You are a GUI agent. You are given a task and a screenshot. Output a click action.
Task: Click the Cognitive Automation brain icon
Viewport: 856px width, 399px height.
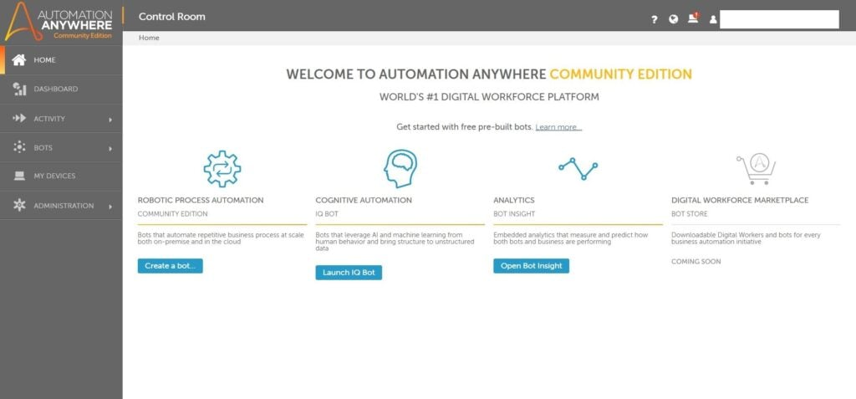tap(400, 169)
